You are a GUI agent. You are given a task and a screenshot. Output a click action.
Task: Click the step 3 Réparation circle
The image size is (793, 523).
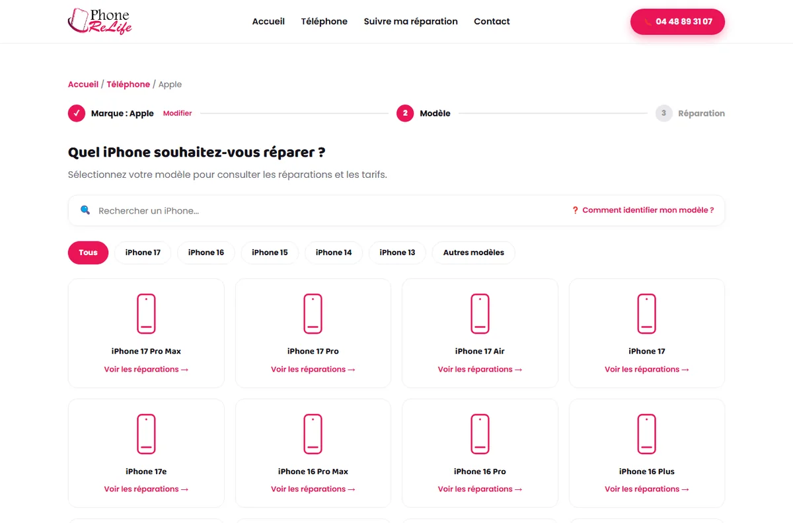tap(663, 113)
